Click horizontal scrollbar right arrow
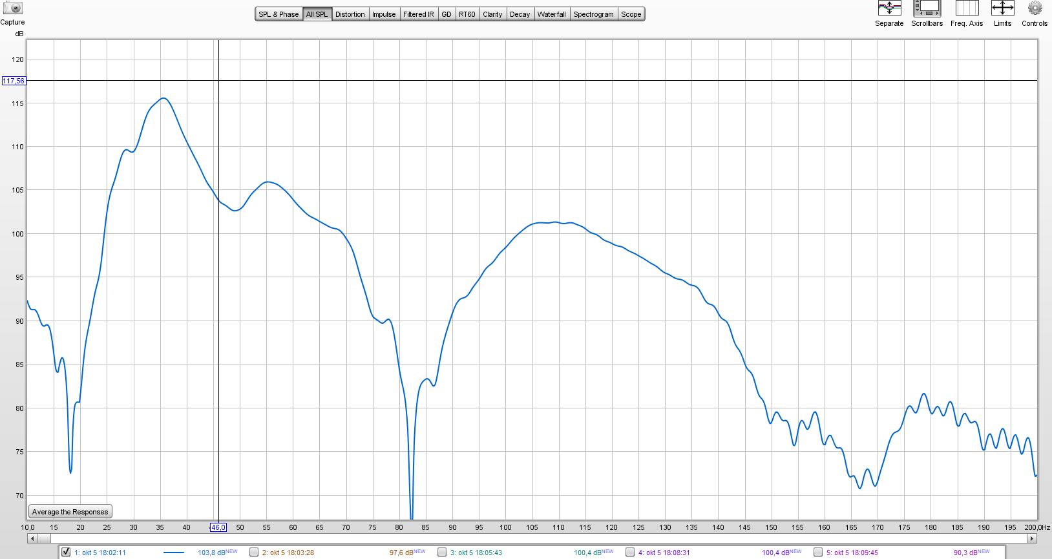This screenshot has width=1052, height=559. click(x=1032, y=538)
